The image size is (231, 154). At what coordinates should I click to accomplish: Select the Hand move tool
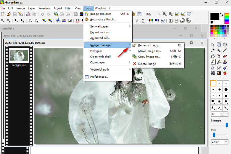[x=225, y=45]
